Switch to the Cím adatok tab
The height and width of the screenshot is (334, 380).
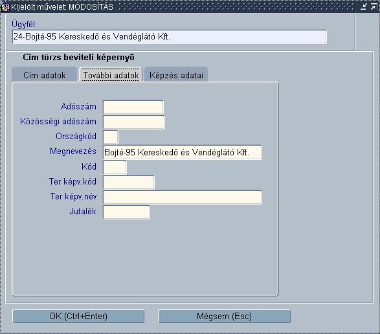click(x=45, y=75)
